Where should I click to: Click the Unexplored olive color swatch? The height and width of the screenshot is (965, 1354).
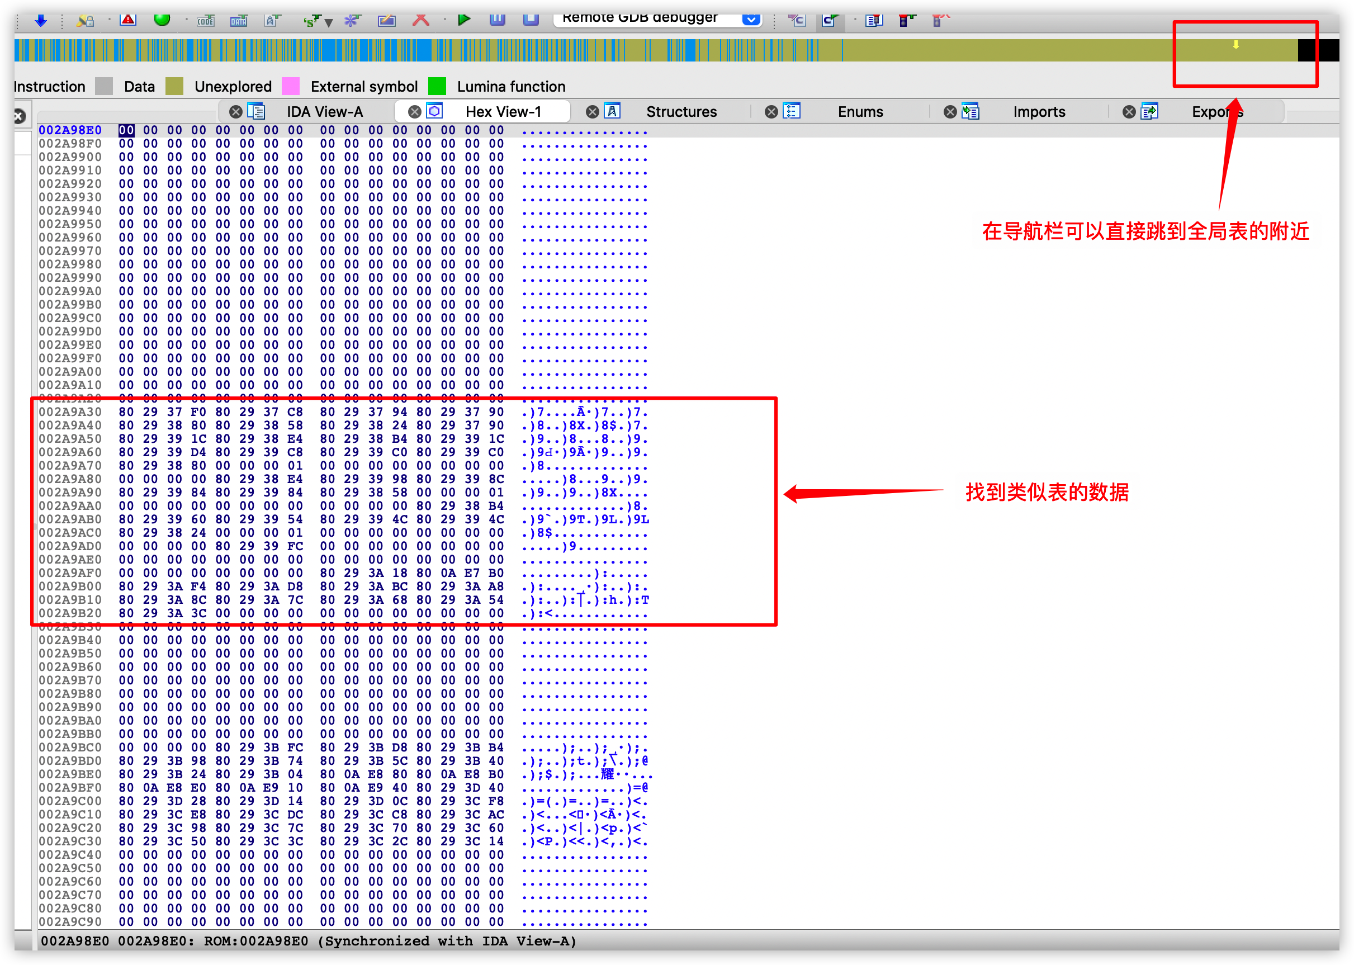click(x=174, y=87)
